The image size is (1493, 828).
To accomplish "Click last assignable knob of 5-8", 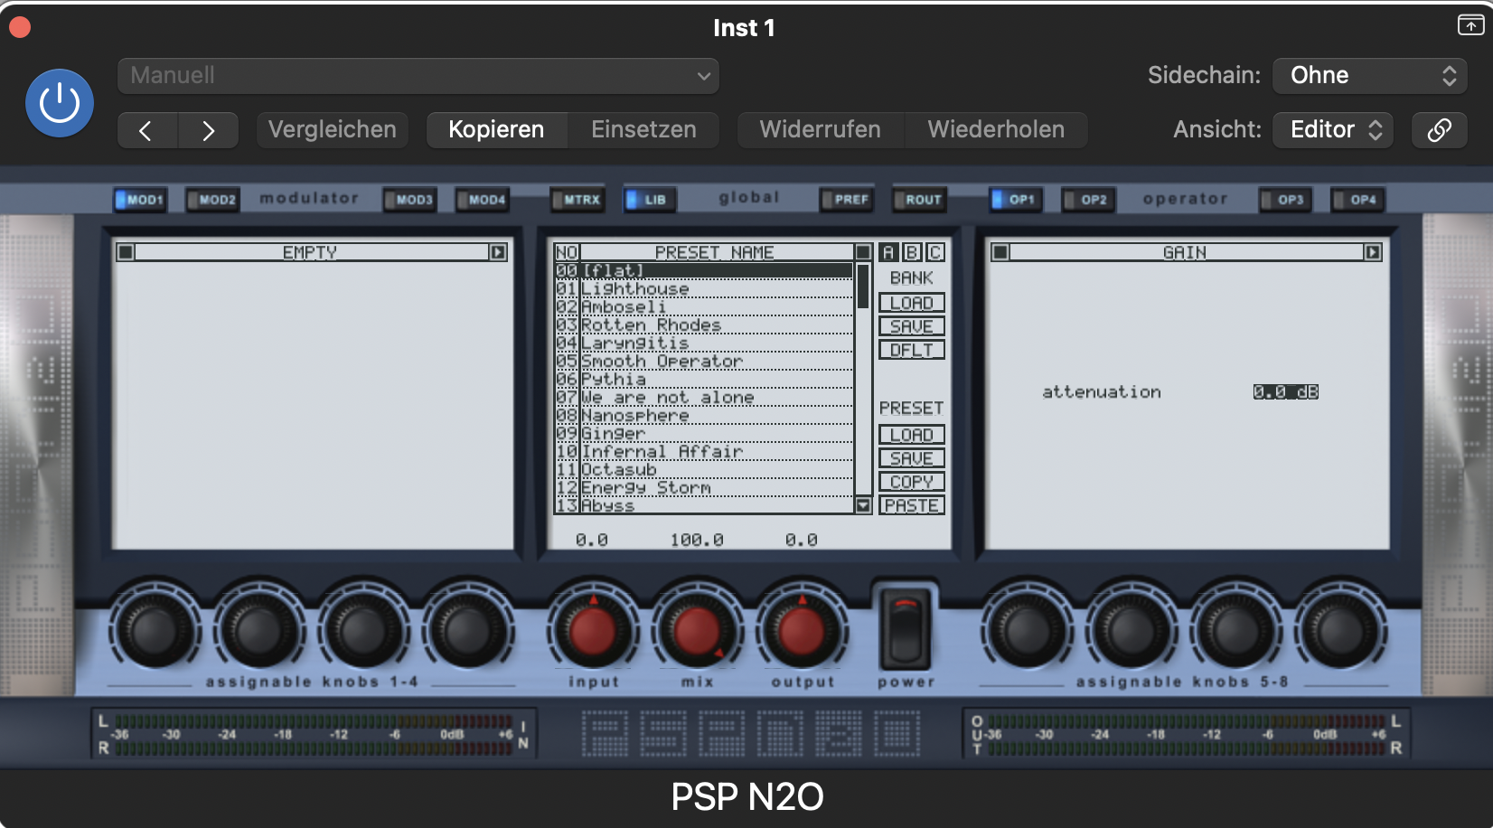I will pos(1340,630).
